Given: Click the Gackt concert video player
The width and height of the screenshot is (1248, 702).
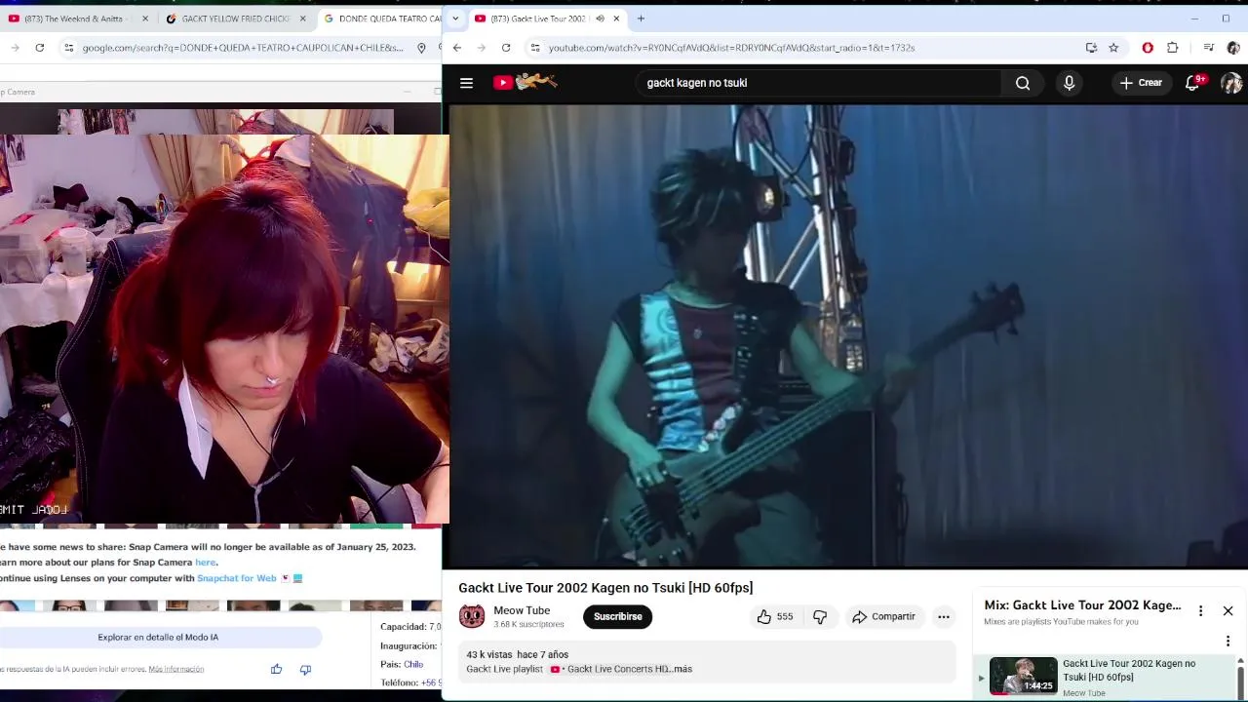Looking at the screenshot, I should (845, 336).
